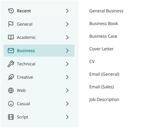Click the Technical wrench icon

point(11,64)
